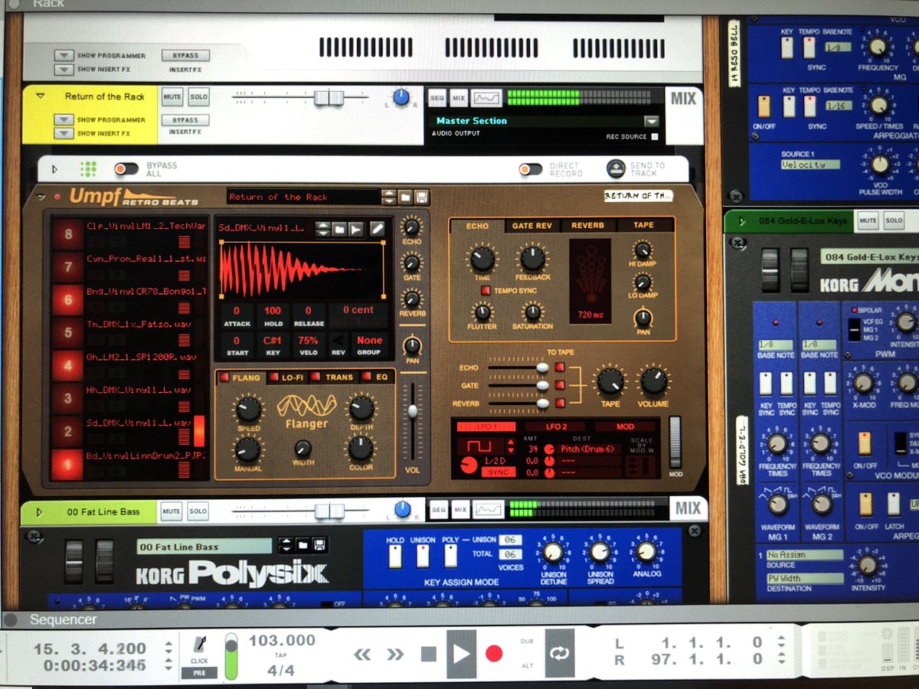This screenshot has height=689, width=919.
Task: Click the 4/4 time signature display
Action: coord(281,670)
